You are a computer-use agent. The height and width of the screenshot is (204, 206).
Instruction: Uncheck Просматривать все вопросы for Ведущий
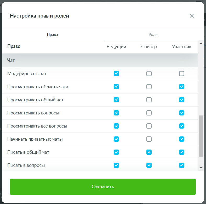point(116,126)
